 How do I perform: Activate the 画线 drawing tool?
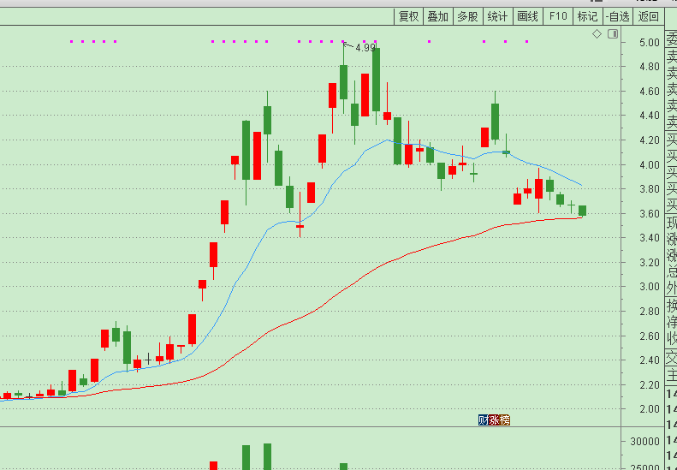527,16
